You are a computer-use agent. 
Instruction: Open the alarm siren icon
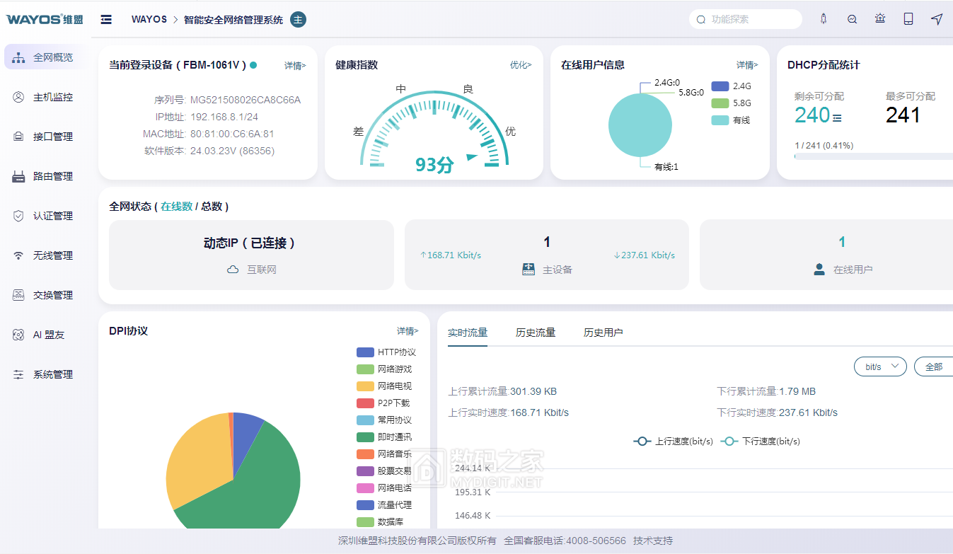coord(880,19)
